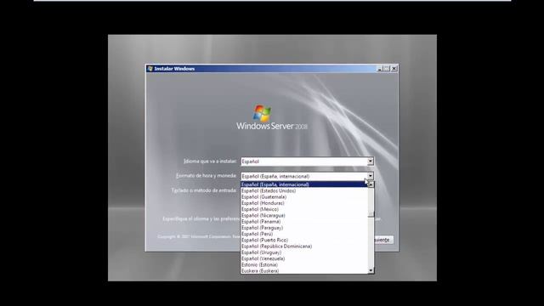Image resolution: width=544 pixels, height=306 pixels.
Task: Pick Euskera (Euskera) entry
Action: pos(304,271)
